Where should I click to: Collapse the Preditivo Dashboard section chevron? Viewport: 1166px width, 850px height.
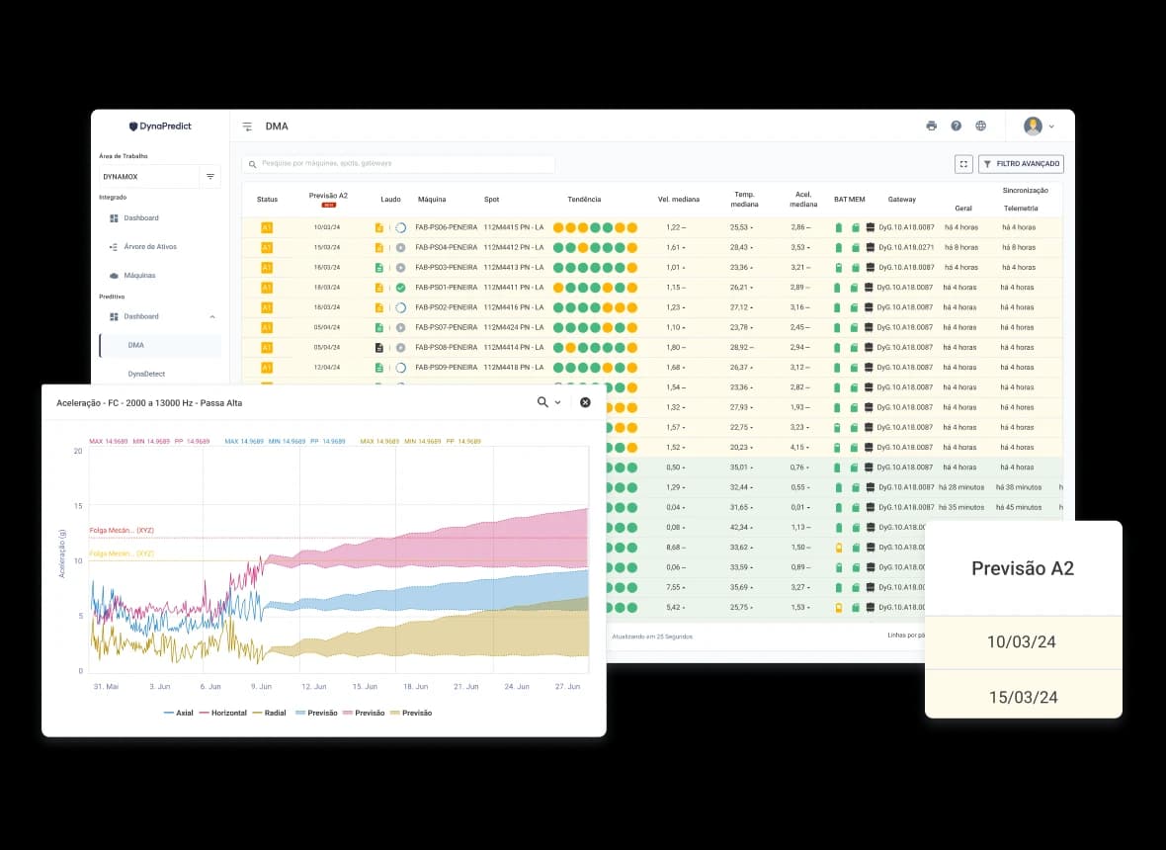pyautogui.click(x=211, y=316)
